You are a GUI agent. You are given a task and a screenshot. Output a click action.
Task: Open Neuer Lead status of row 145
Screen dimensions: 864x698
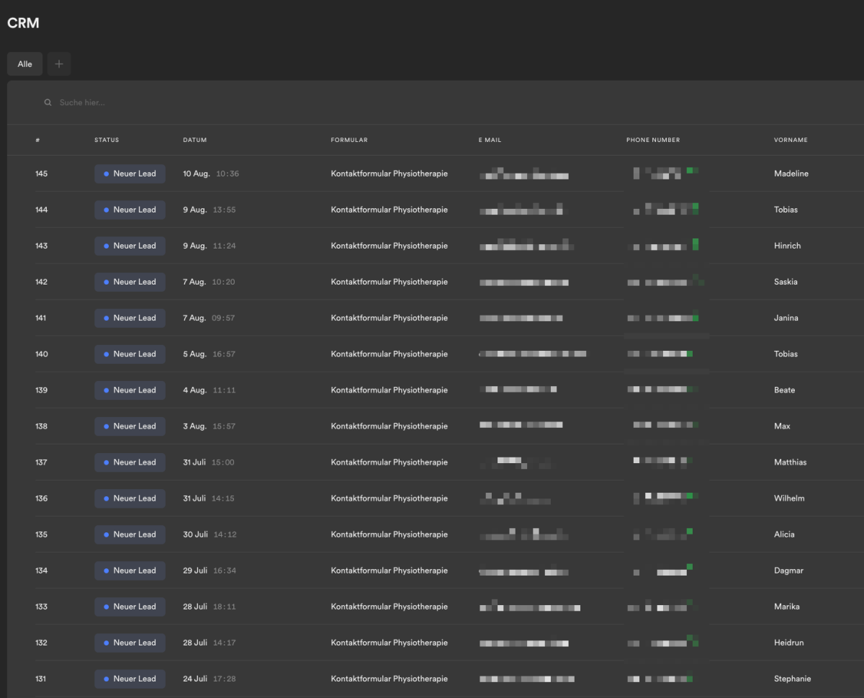pyautogui.click(x=130, y=174)
